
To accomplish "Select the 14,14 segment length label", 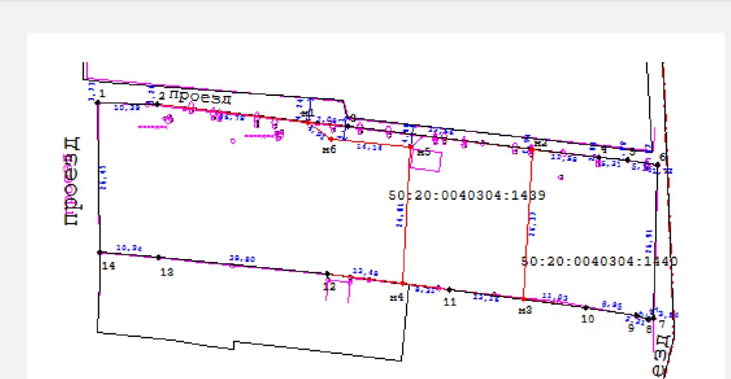I will click(x=369, y=147).
